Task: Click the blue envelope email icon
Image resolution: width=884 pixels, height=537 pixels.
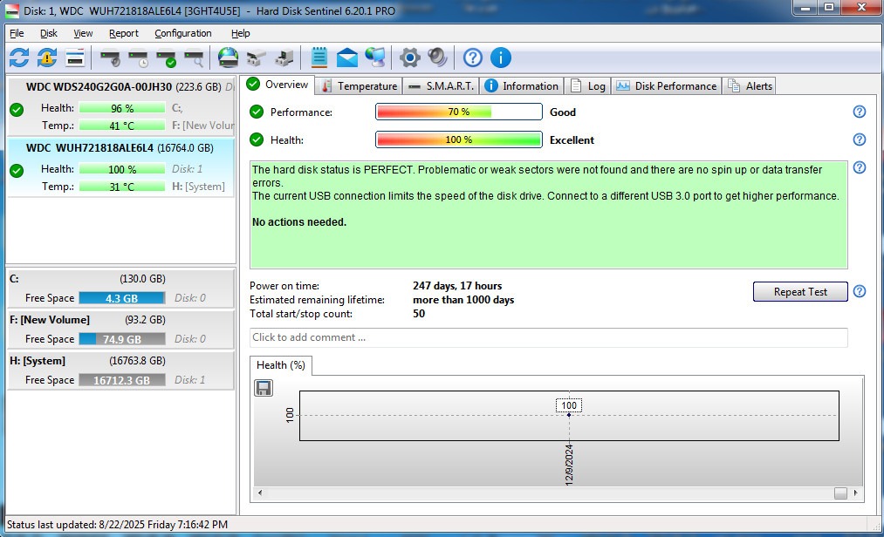Action: (347, 58)
